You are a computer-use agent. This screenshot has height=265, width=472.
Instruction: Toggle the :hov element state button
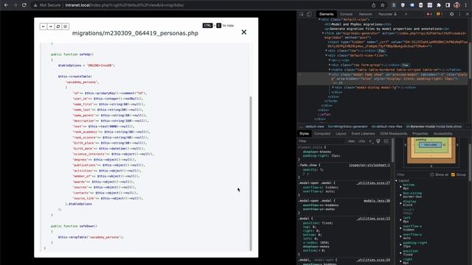(351, 141)
